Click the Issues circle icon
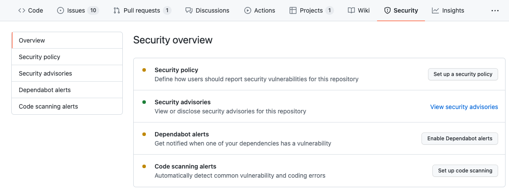The height and width of the screenshot is (192, 509). (x=61, y=10)
